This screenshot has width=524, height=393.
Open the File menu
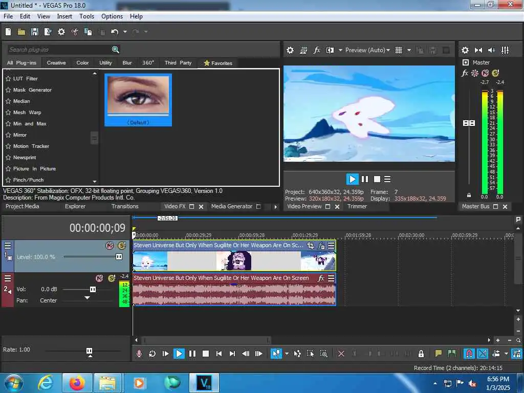click(8, 16)
